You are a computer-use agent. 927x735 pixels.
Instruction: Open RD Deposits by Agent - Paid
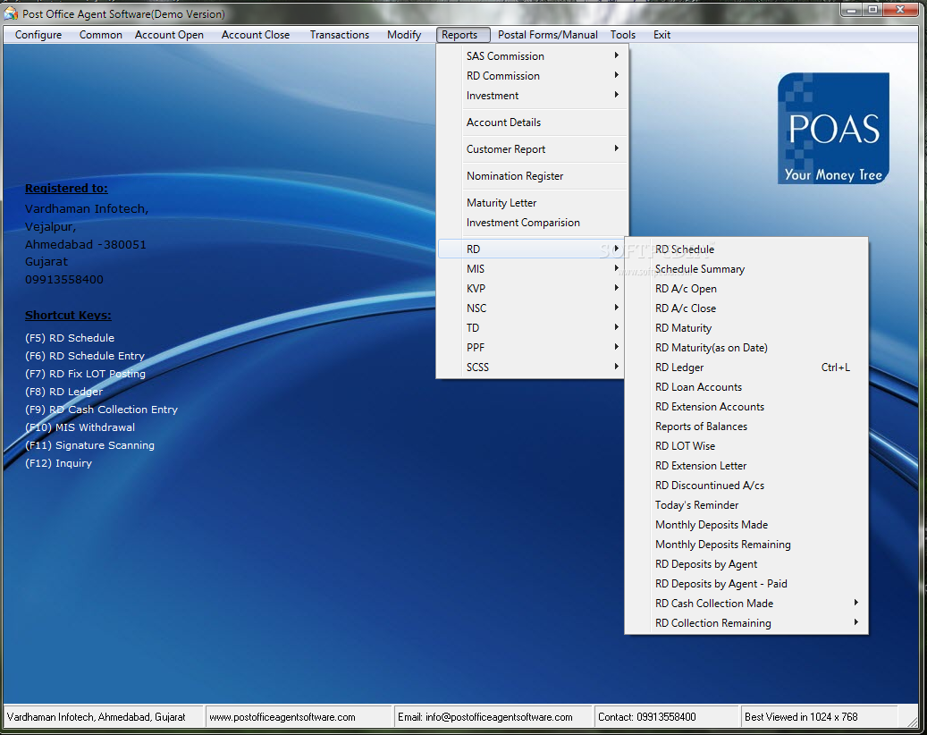(x=746, y=583)
